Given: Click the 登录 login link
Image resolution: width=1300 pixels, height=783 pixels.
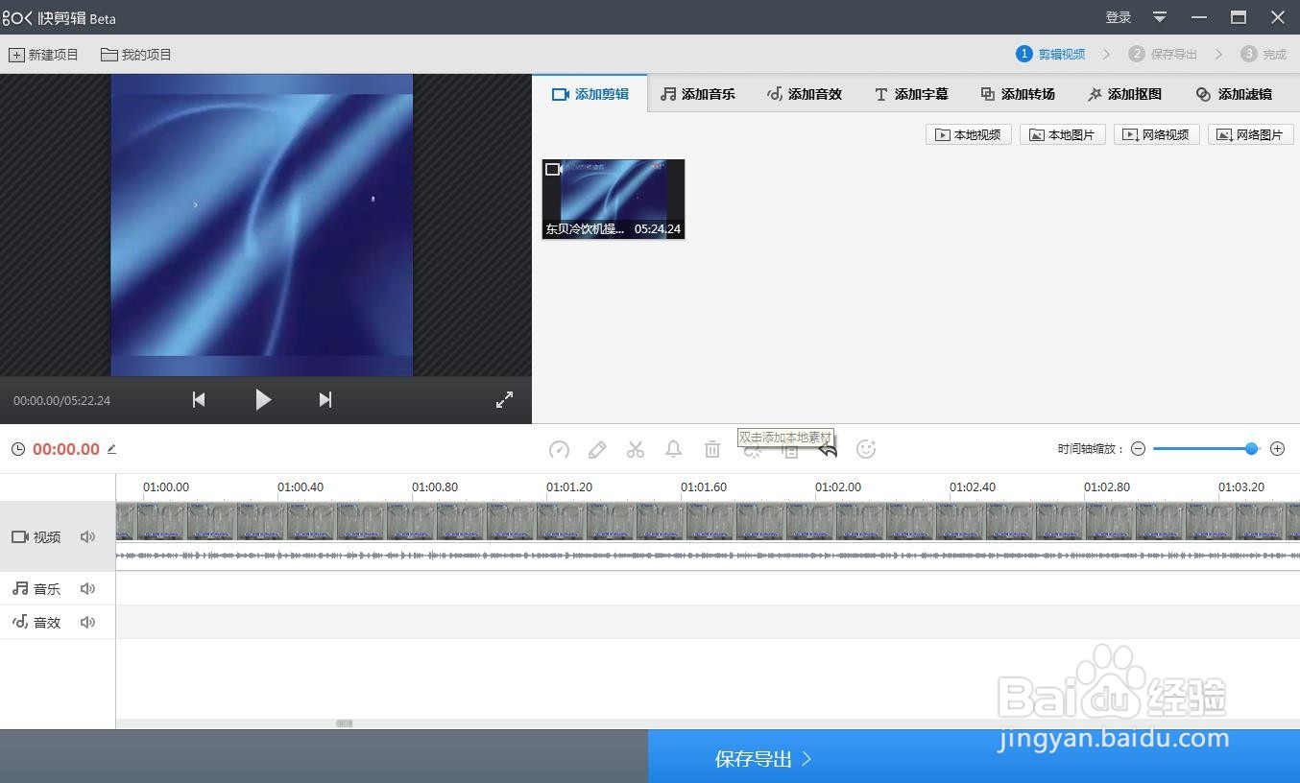Looking at the screenshot, I should tap(1119, 17).
